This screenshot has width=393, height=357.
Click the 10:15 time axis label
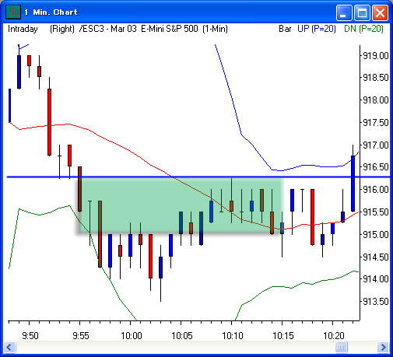pyautogui.click(x=283, y=336)
